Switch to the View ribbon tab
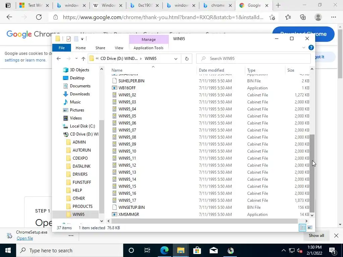Screen dimensions: 343x257 click(x=119, y=48)
